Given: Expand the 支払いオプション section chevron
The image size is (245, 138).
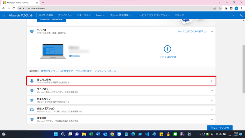Looking at the screenshot, I should pos(212,110).
